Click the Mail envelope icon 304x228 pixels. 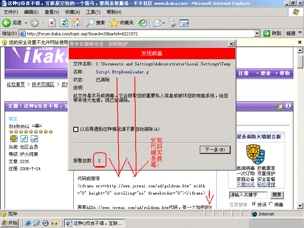click(157, 23)
